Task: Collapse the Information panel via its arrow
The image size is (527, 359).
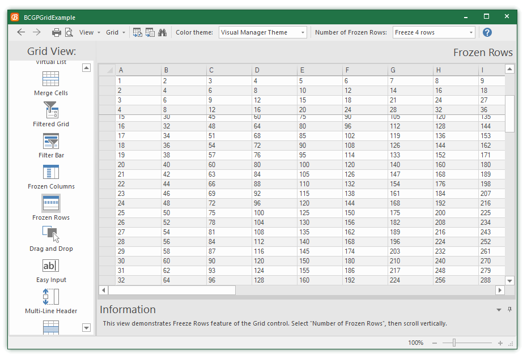Action: (x=498, y=309)
